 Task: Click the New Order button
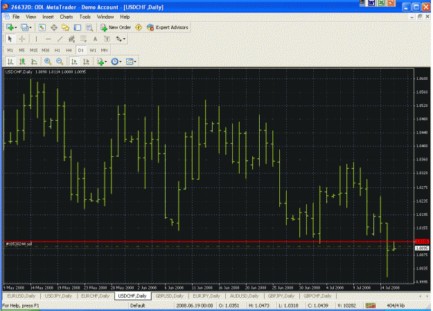coord(116,27)
